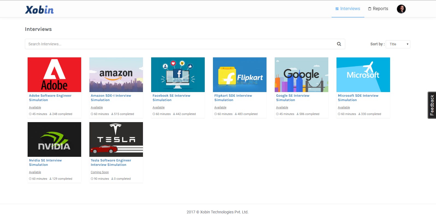This screenshot has height=215, width=436.
Task: Click the 483 completed text
Action: pos(248,114)
